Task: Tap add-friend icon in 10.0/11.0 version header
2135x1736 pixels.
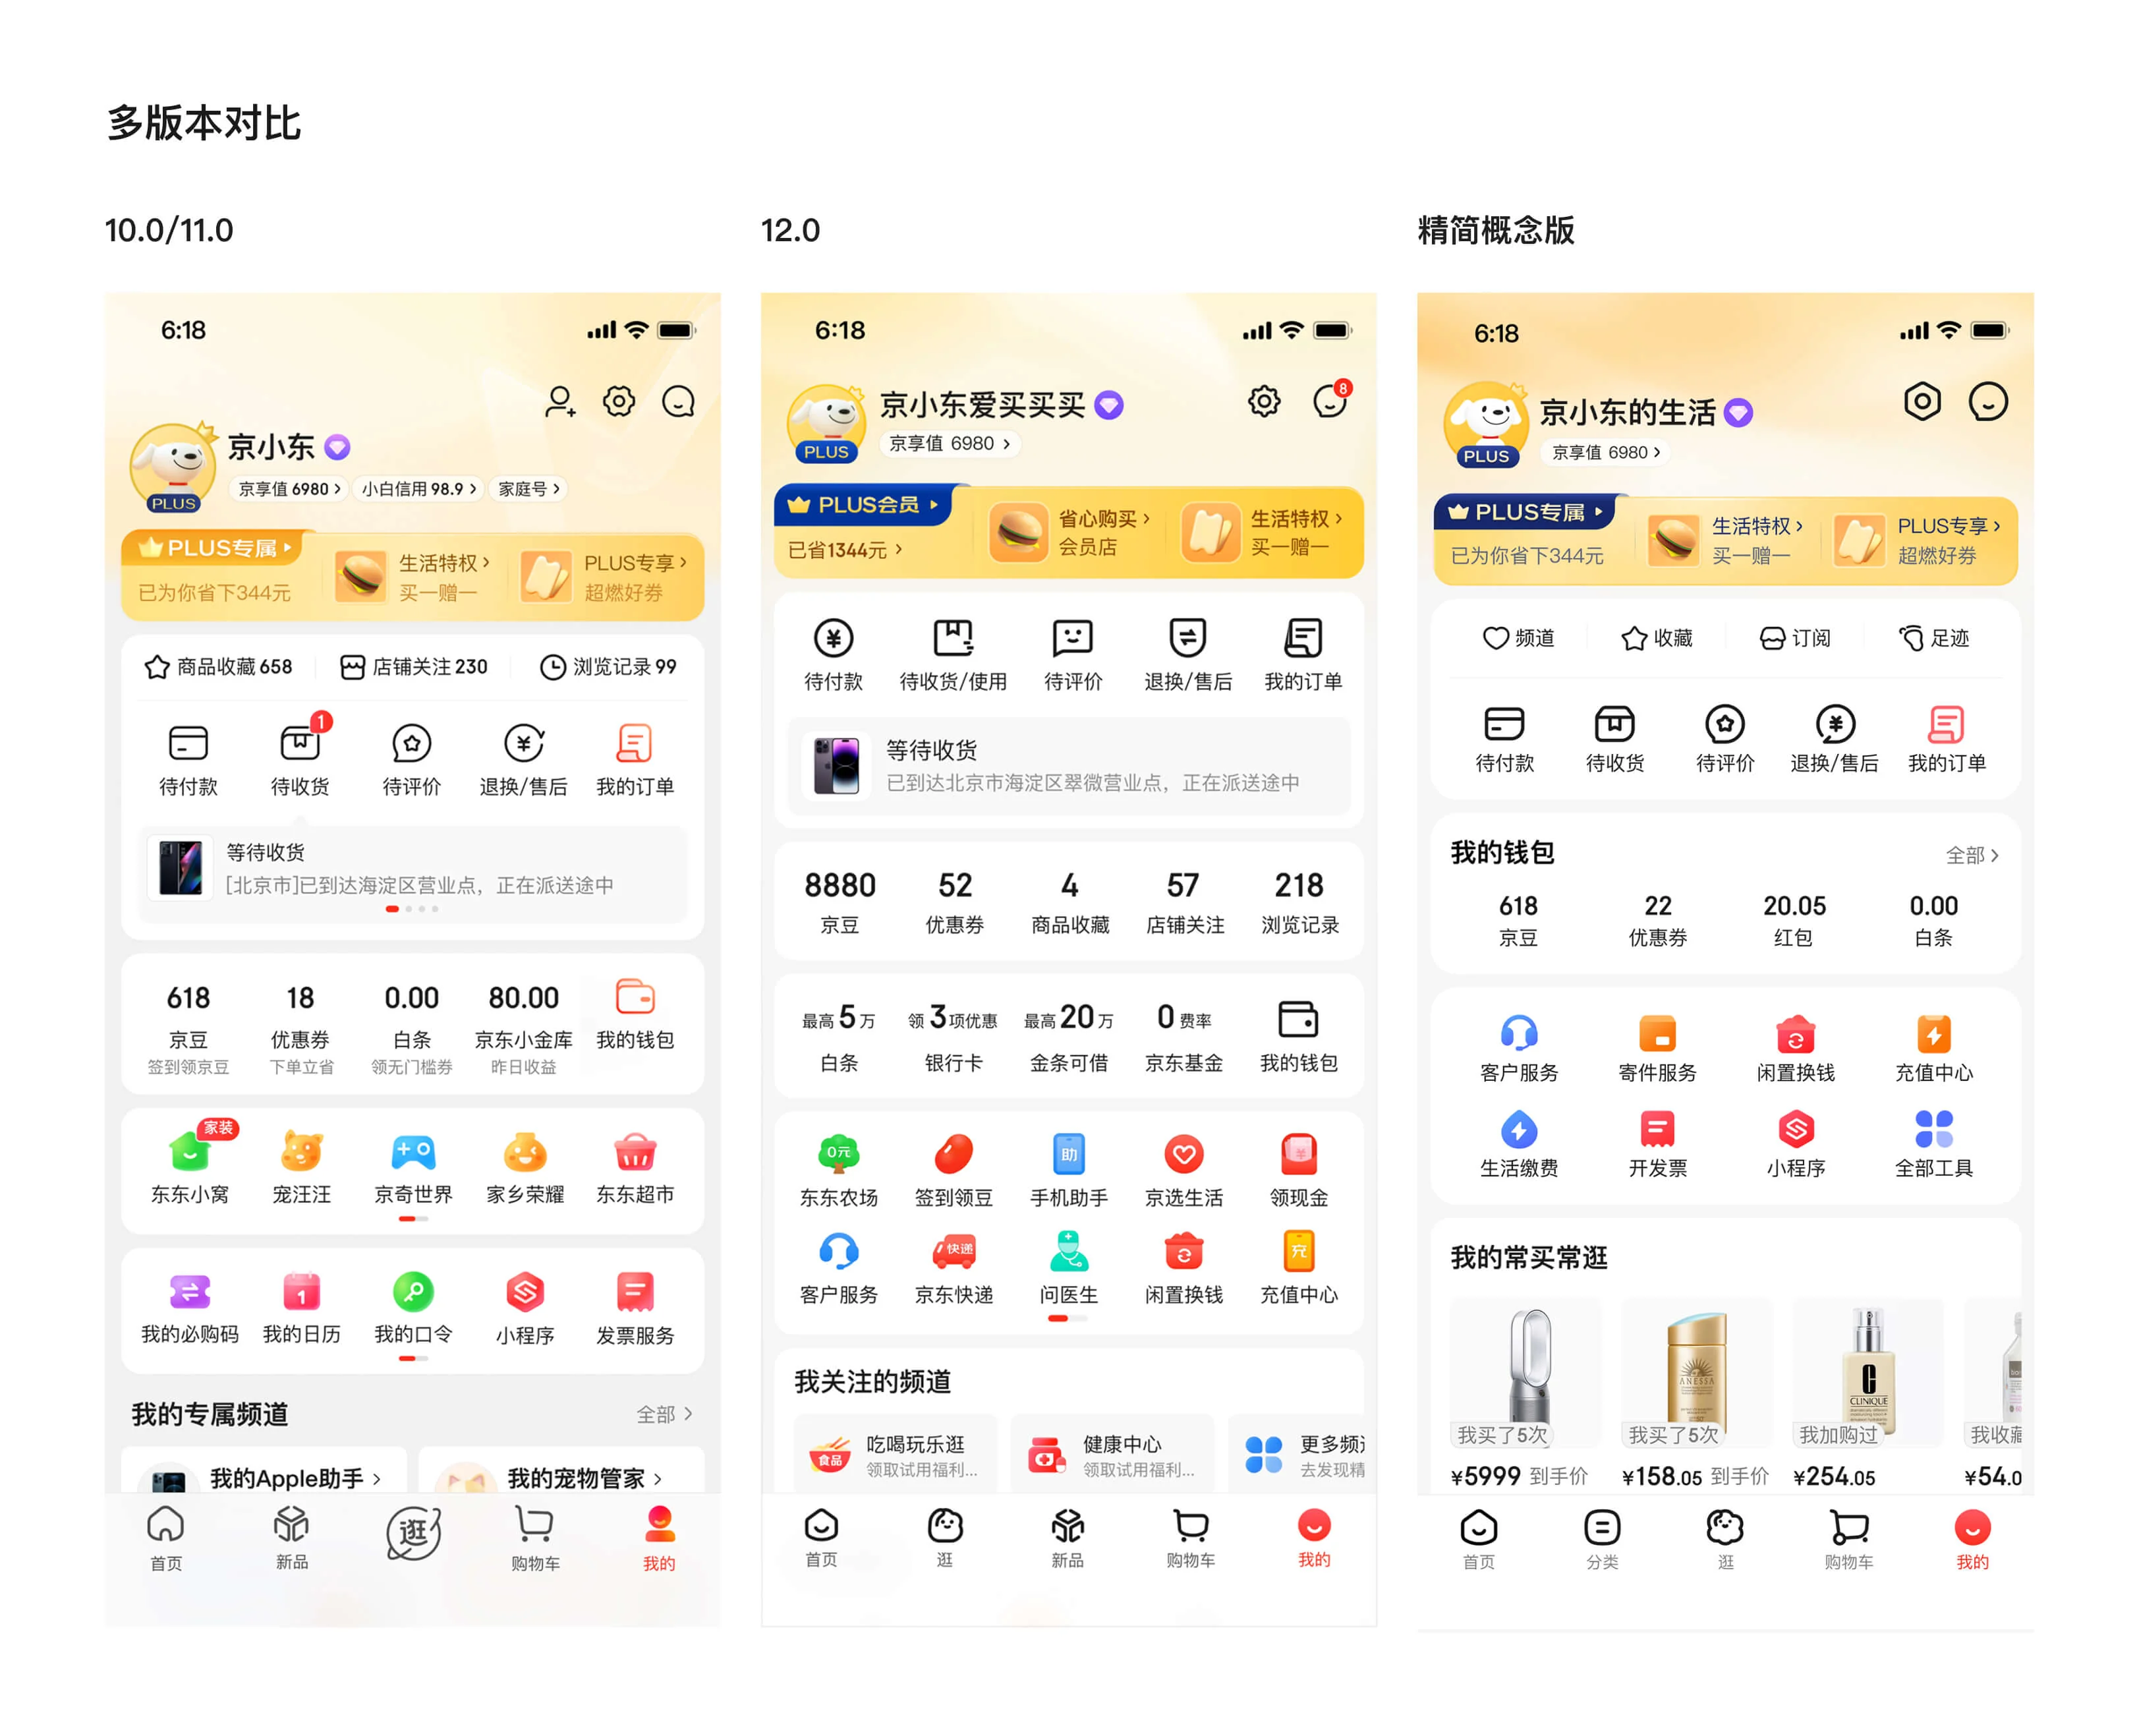Action: (x=559, y=402)
